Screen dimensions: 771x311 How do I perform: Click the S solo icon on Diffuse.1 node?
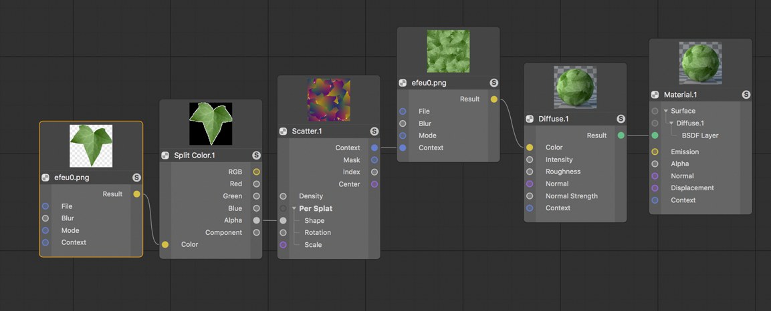tap(621, 119)
